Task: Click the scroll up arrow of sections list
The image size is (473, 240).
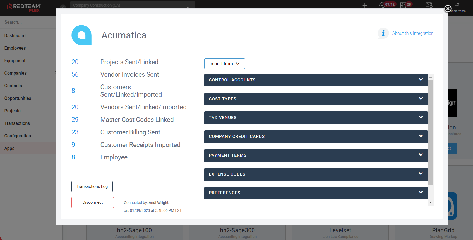Action: [x=431, y=77]
